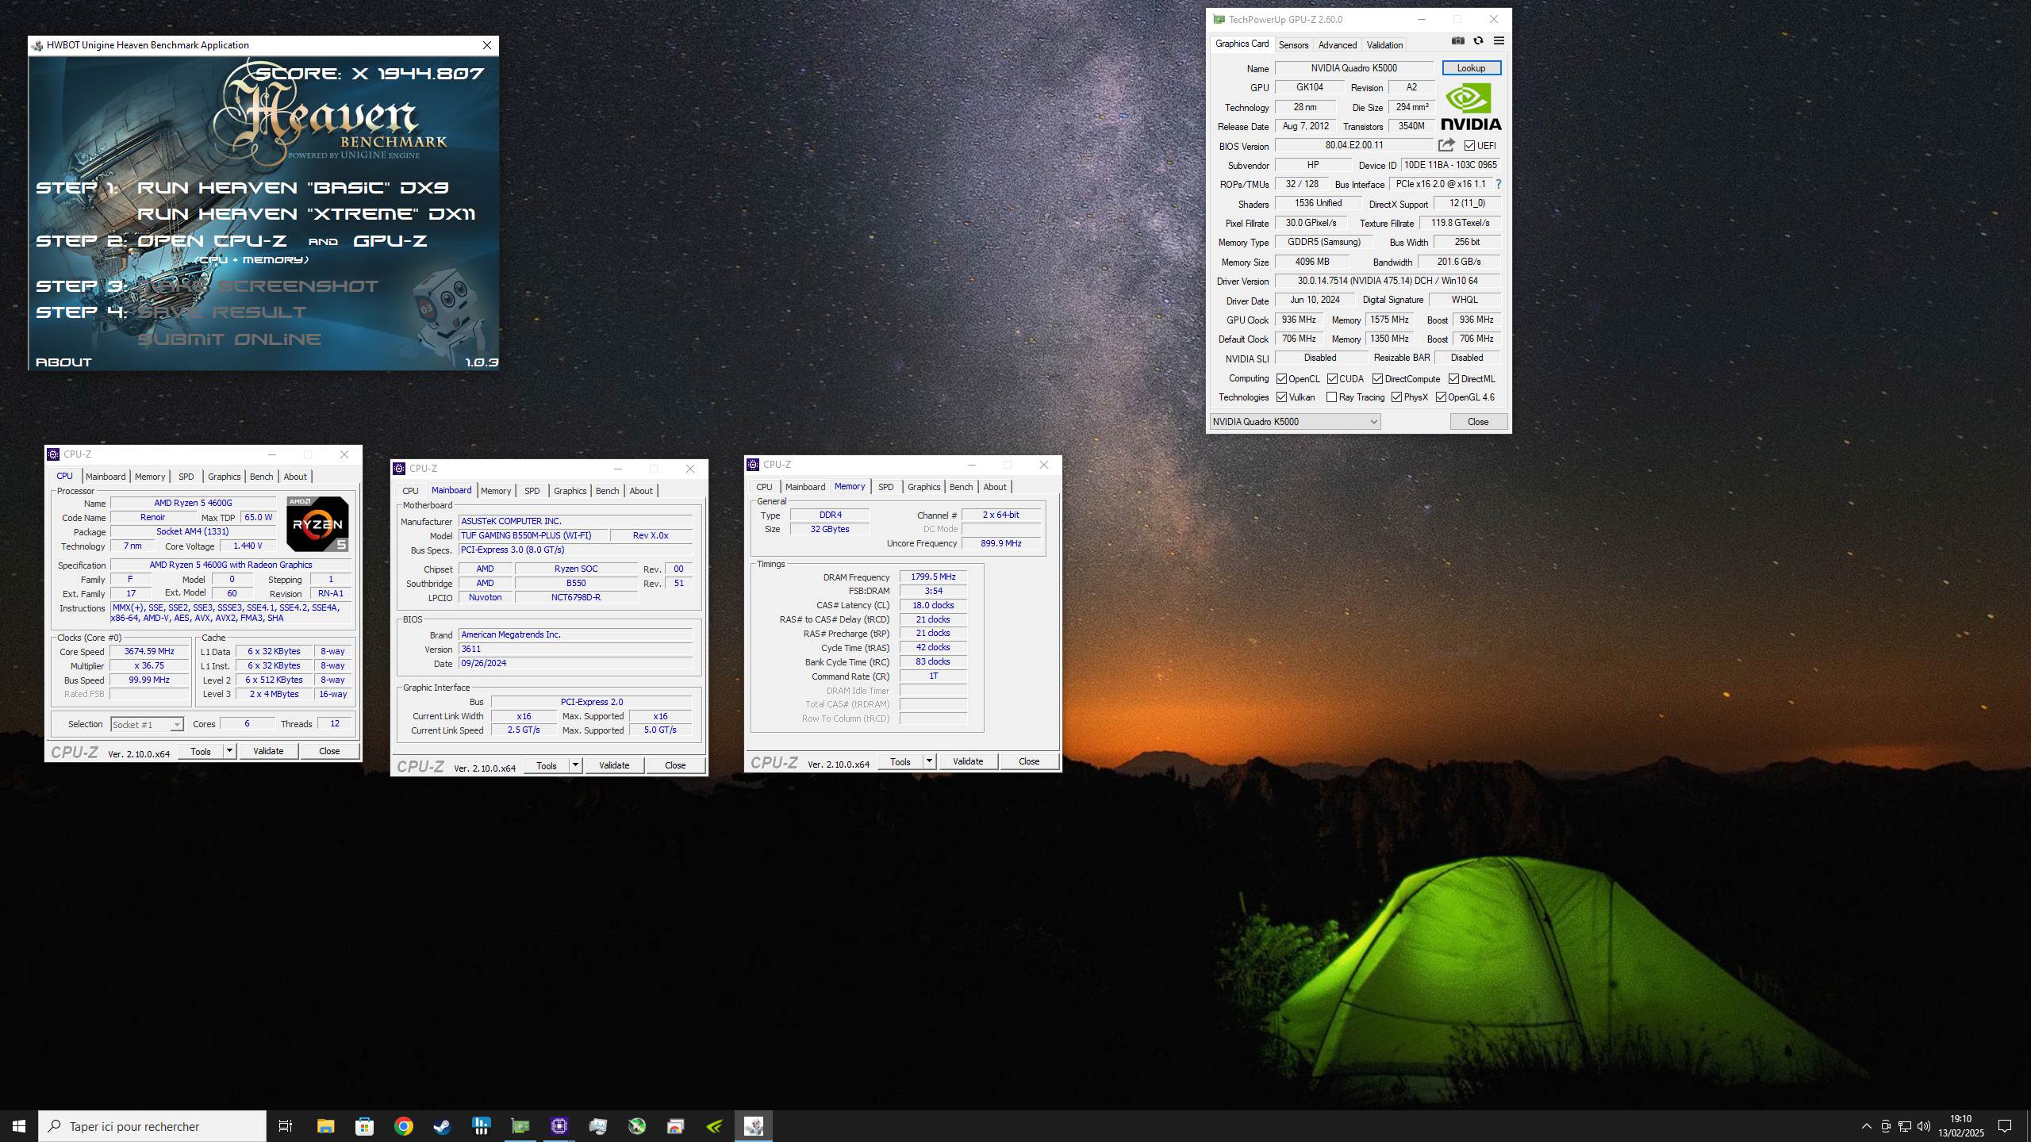The height and width of the screenshot is (1142, 2031).
Task: Open the NVIDIA app on the taskbar
Action: click(715, 1126)
